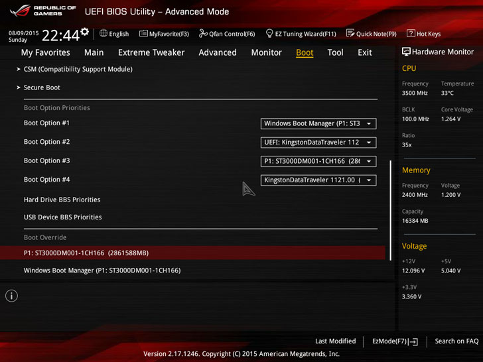Click the 22:44 clock display

coord(60,35)
